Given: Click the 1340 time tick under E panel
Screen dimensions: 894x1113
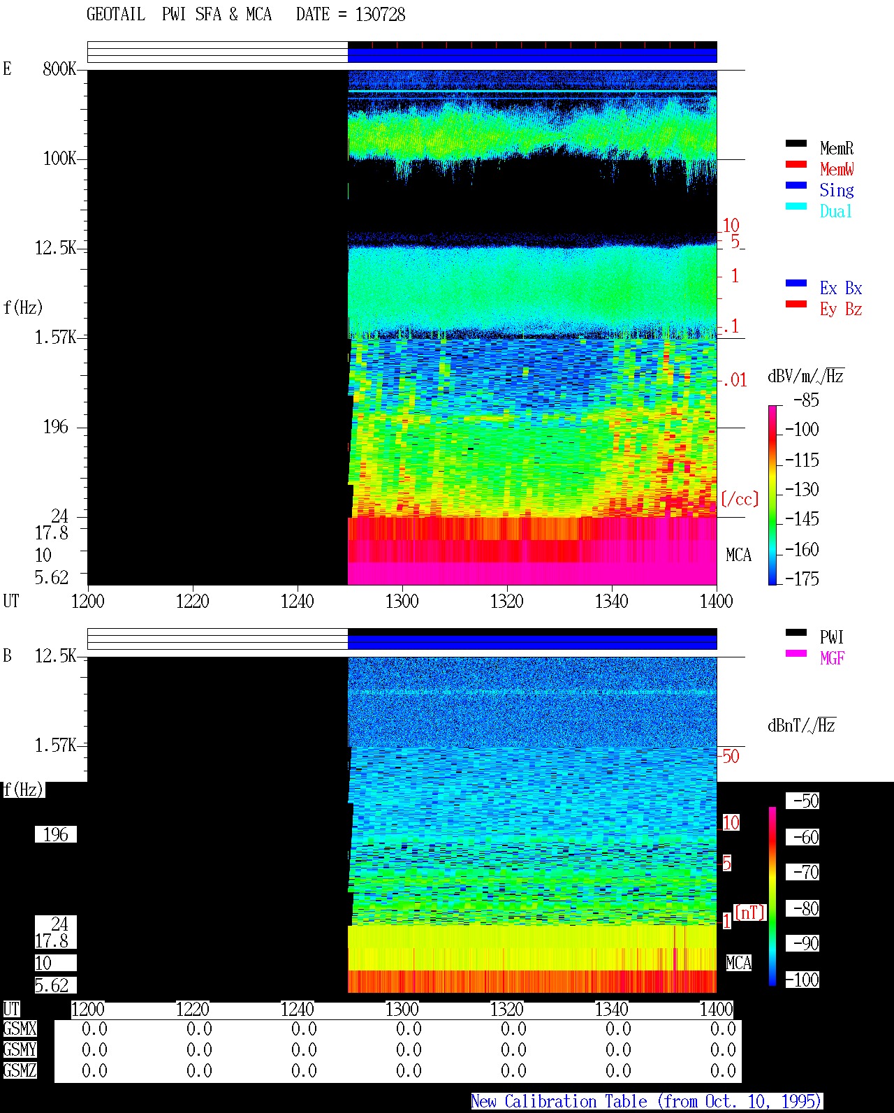Looking at the screenshot, I should pos(611,601).
